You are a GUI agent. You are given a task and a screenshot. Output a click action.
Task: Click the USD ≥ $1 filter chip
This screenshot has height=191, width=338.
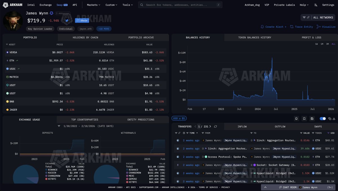pyautogui.click(x=179, y=118)
